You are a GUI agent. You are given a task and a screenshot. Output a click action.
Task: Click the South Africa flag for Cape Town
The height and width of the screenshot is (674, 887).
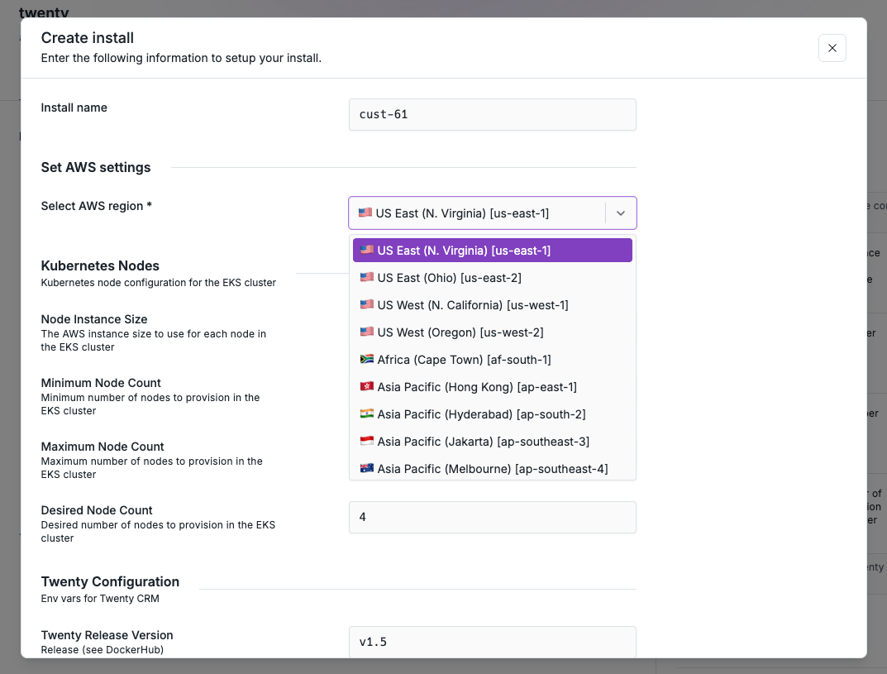(x=366, y=359)
